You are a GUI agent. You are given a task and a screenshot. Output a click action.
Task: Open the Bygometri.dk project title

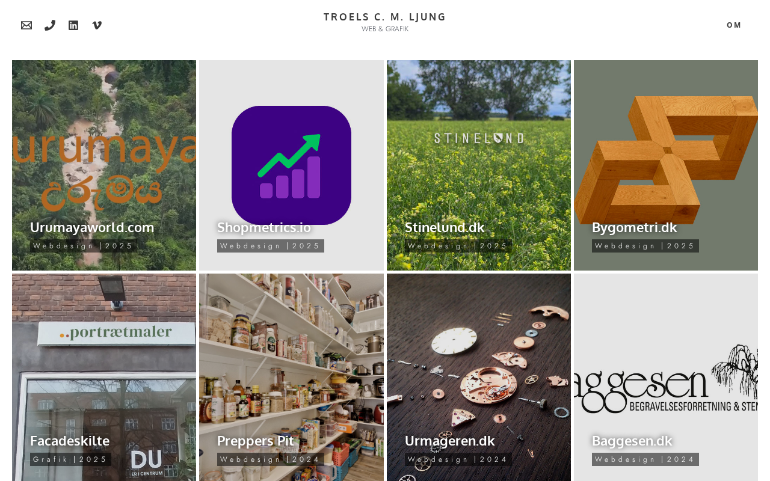634,227
